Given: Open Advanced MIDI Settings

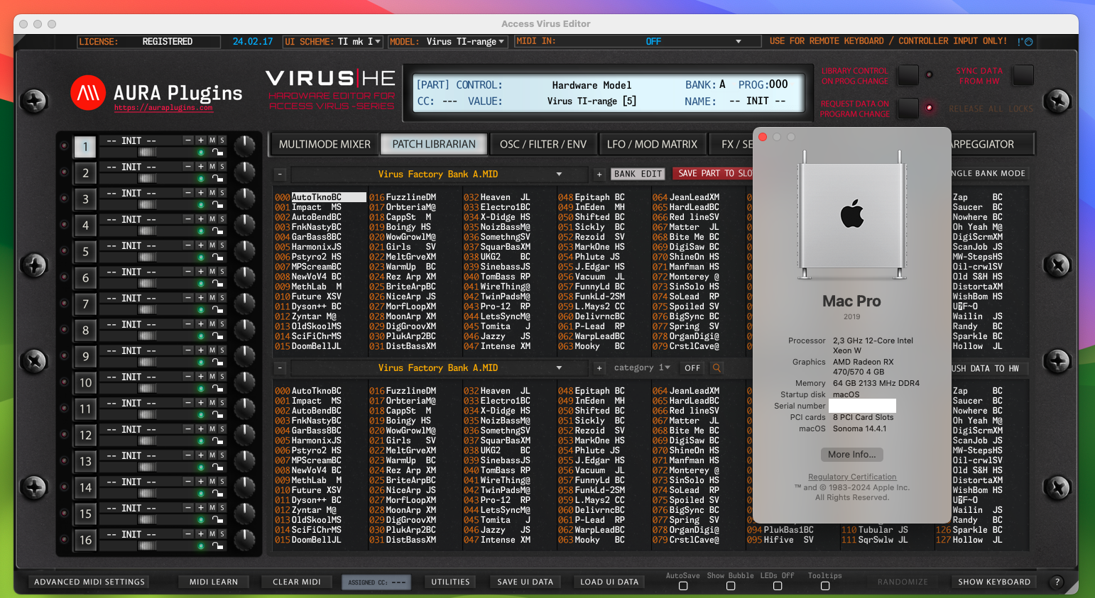Looking at the screenshot, I should [x=89, y=582].
